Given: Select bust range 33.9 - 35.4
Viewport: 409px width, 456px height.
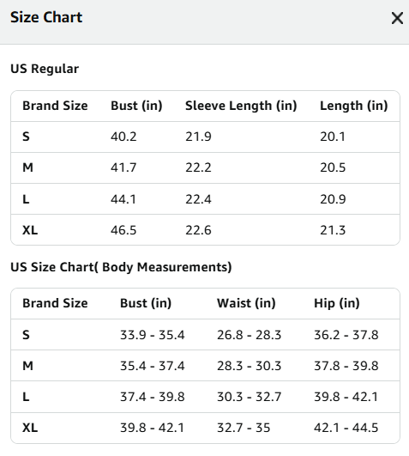Looking at the screenshot, I should click(152, 335).
